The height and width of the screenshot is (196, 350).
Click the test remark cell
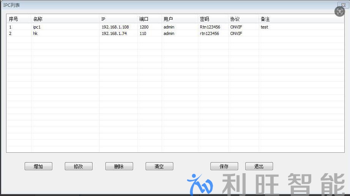pyautogui.click(x=264, y=27)
